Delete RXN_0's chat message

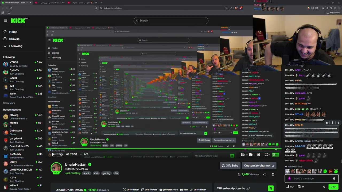coord(338,123)
